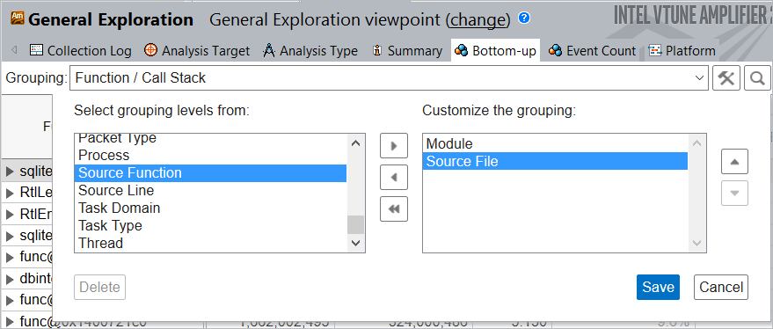This screenshot has height=329, width=773.
Task: Click the customize grouping tools icon
Action: (726, 78)
